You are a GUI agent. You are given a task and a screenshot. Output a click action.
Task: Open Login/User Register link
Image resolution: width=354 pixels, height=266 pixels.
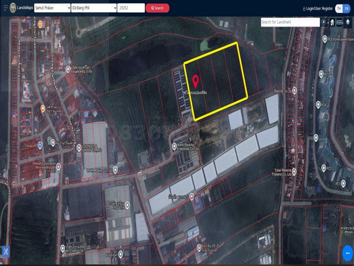coord(317,8)
